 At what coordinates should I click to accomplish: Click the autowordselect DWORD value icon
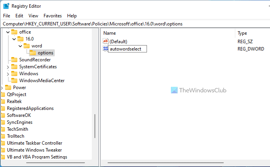(105, 49)
